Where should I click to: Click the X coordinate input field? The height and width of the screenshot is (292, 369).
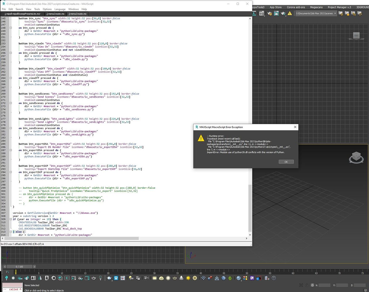pyautogui.click(x=324, y=285)
